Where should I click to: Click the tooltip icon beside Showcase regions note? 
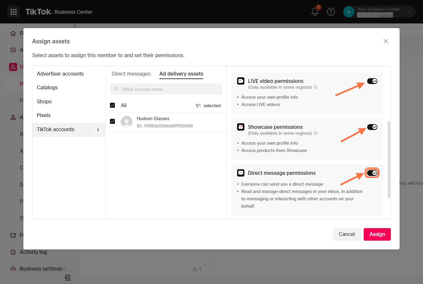[x=315, y=133]
